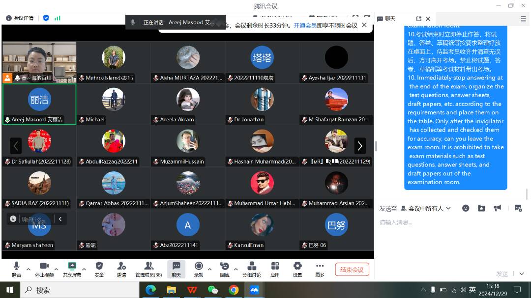
Task: Open 分组讨论 breakout rooms
Action: coord(252,269)
